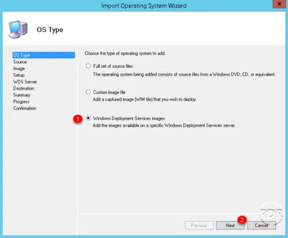Click the red step 1 marker badge
This screenshot has width=288, height=238.
click(78, 119)
